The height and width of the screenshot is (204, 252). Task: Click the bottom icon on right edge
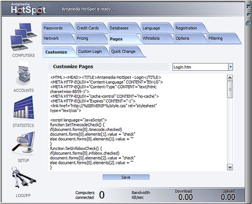pyautogui.click(x=249, y=23)
